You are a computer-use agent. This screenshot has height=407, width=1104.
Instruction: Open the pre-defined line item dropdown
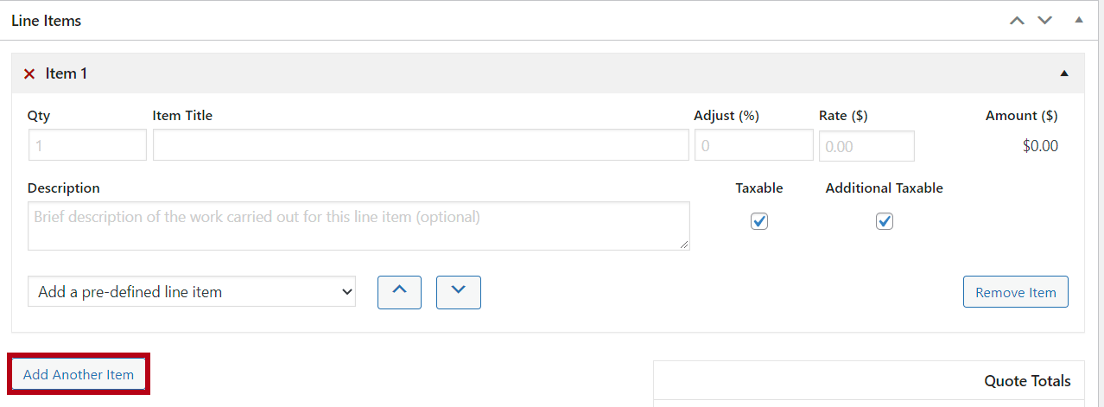click(192, 292)
